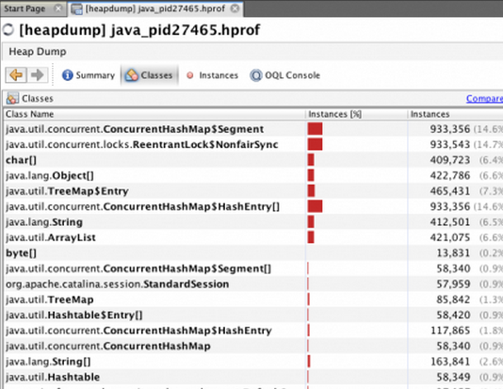
Task: Select the char[] class row
Action: tap(253, 160)
